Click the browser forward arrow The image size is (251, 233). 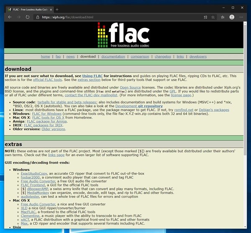[x=19, y=17]
